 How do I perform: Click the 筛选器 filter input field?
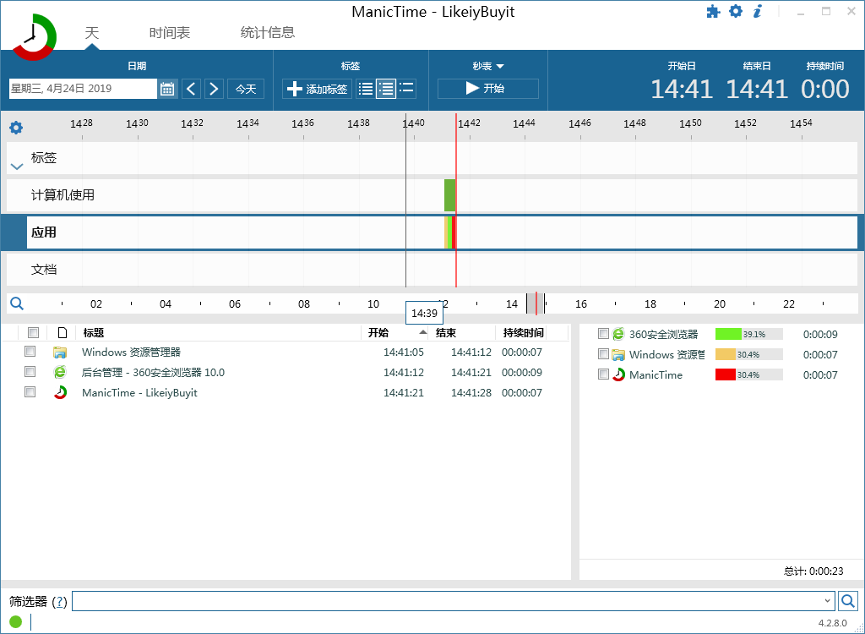(448, 601)
